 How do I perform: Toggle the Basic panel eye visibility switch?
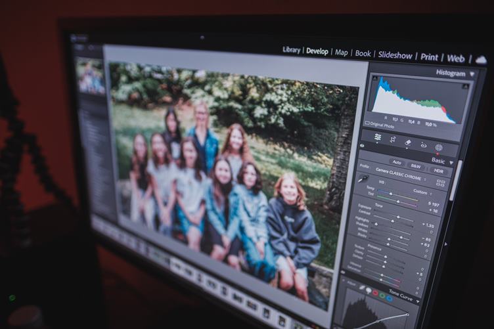tap(362, 146)
